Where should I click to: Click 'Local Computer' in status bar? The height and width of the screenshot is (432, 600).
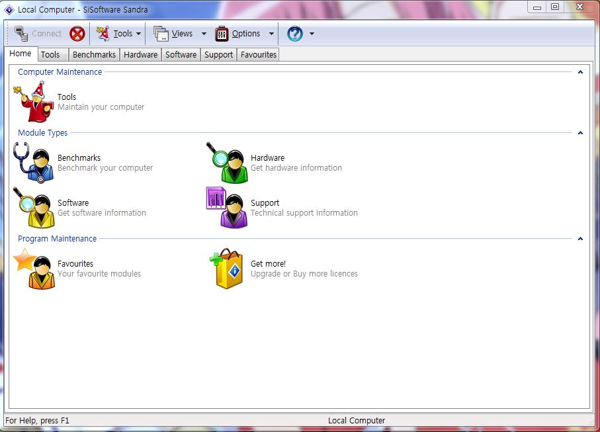pyautogui.click(x=357, y=421)
